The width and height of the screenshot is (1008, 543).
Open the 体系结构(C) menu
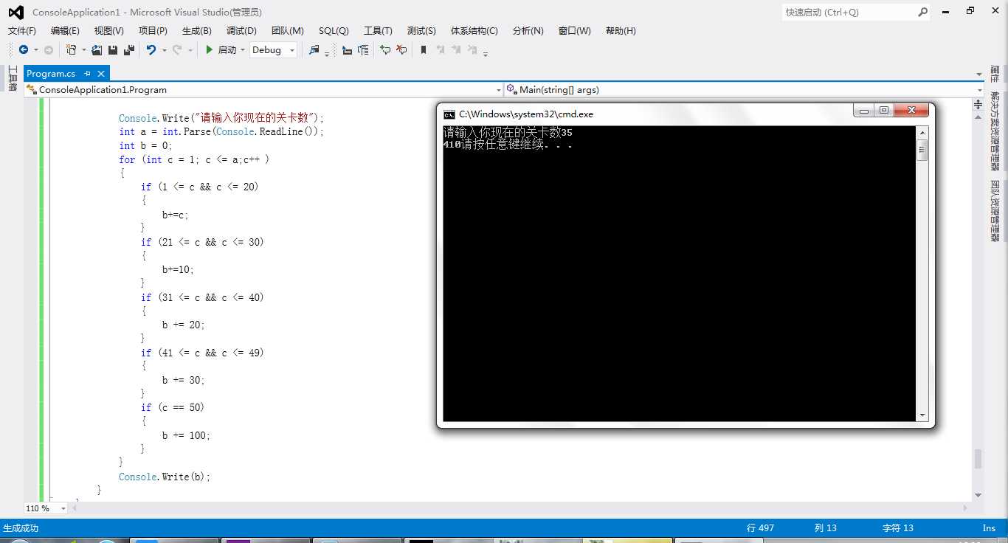coord(474,31)
